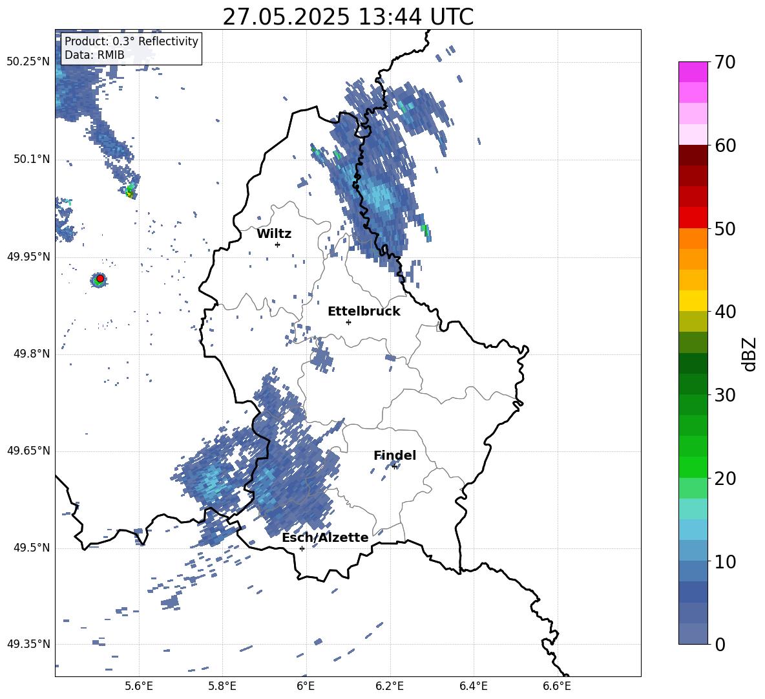Click the 6.4°E longitude label
The image size is (765, 699).
point(473,686)
